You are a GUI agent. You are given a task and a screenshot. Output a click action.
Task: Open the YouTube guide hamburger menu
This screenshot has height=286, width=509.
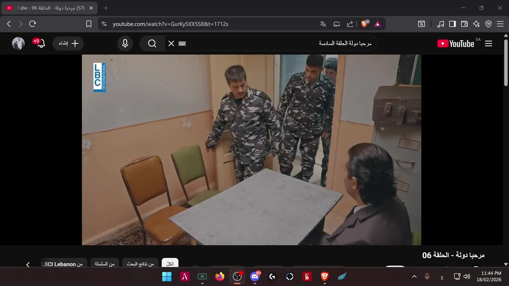(489, 43)
